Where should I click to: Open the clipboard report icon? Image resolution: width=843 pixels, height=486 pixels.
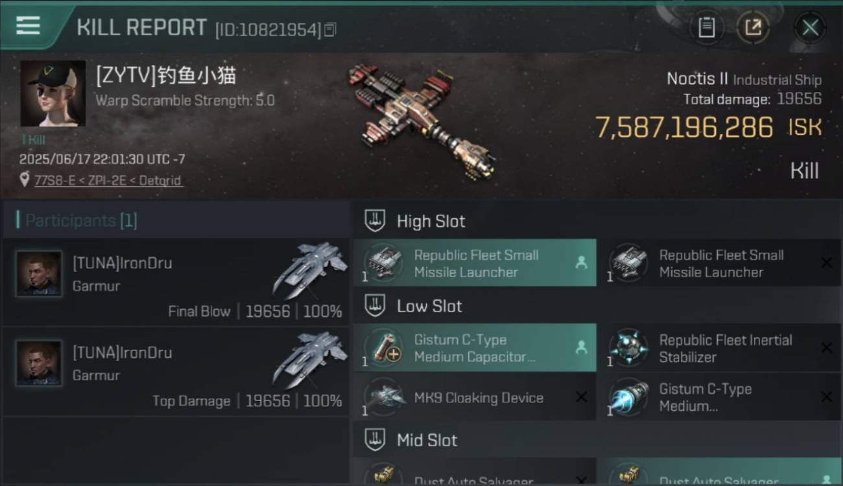coord(706,27)
